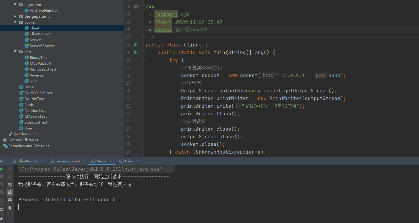This screenshot has height=223, width=419.
Task: Clear console with trash icon
Action: 10,207
